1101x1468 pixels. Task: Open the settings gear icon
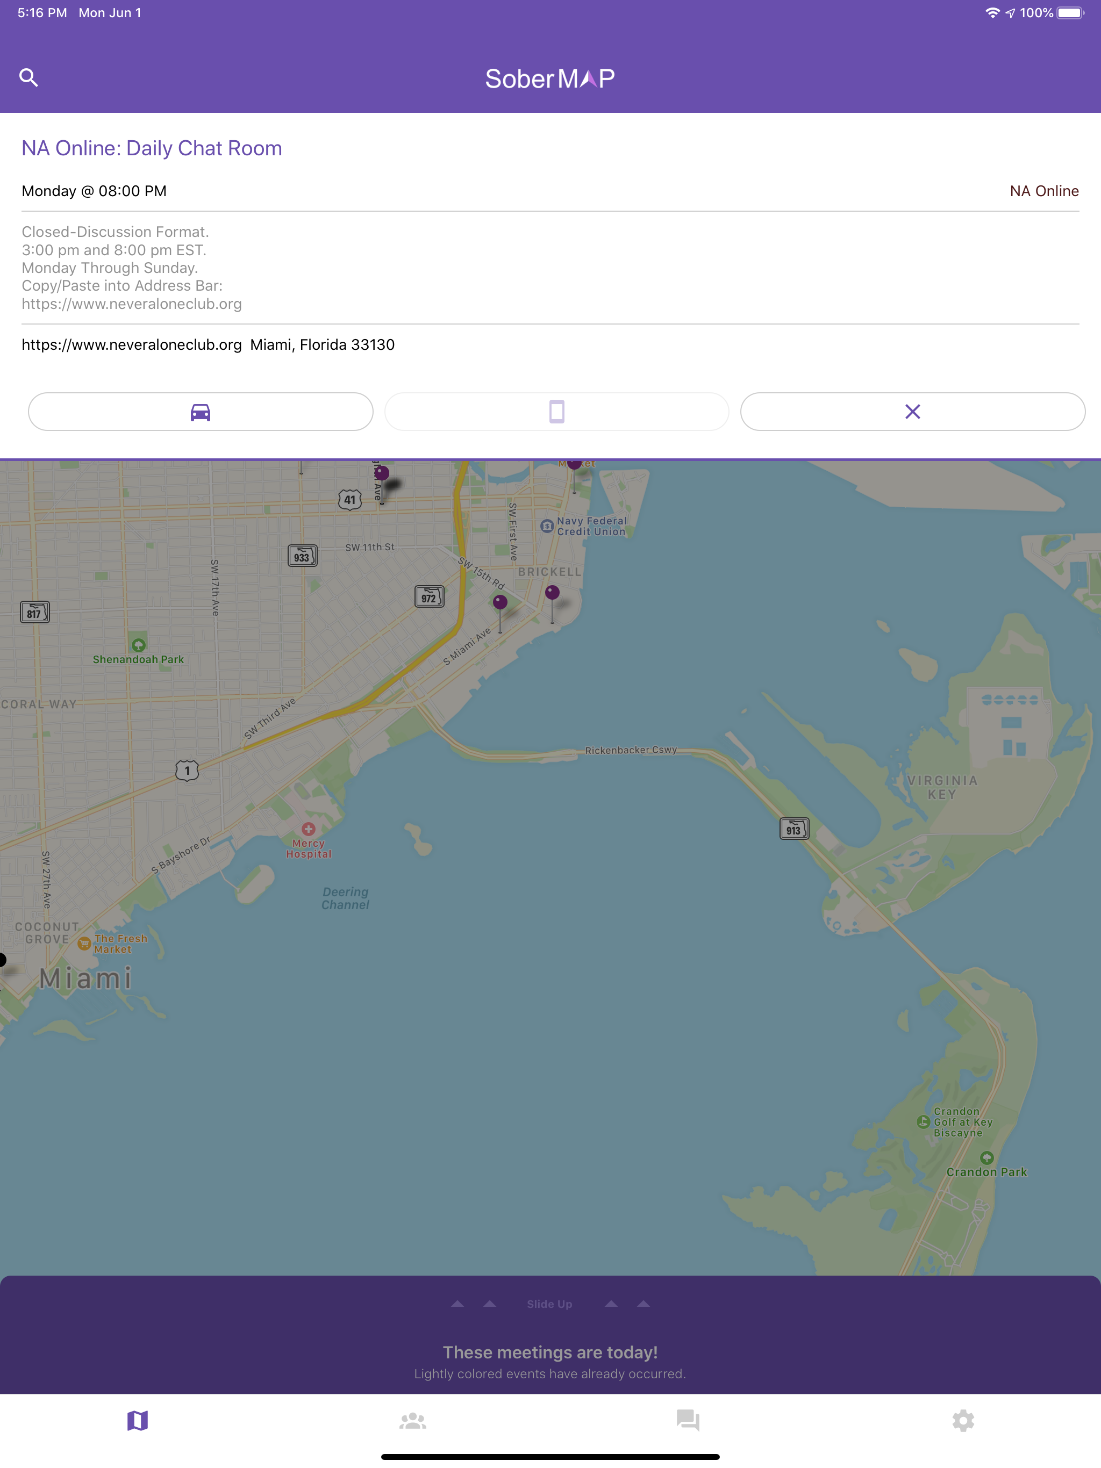(963, 1420)
